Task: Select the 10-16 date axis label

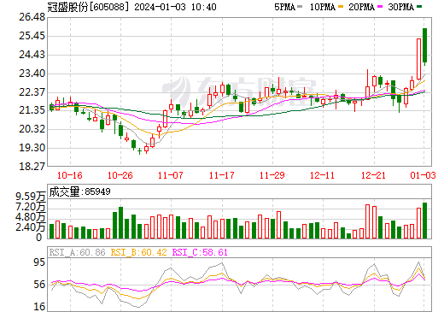Action: click(70, 175)
